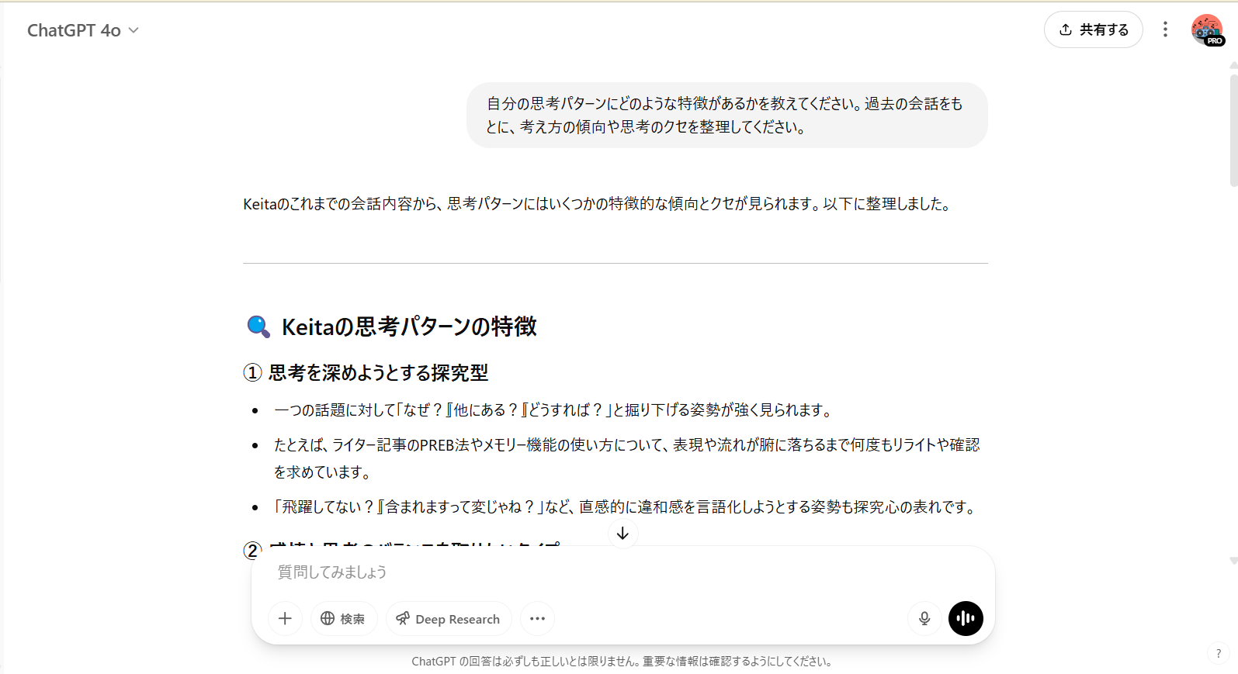The height and width of the screenshot is (674, 1238).
Task: Enable the Deep Research button
Action: coord(449,618)
